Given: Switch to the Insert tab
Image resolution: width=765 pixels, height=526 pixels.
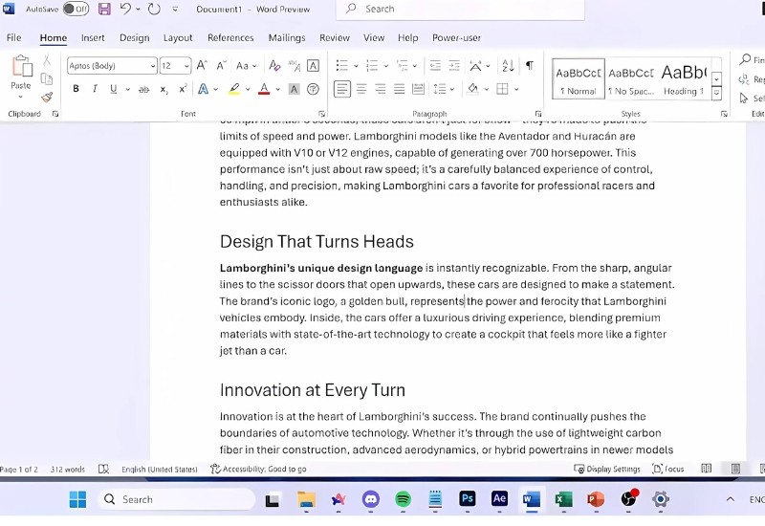Looking at the screenshot, I should (x=93, y=37).
